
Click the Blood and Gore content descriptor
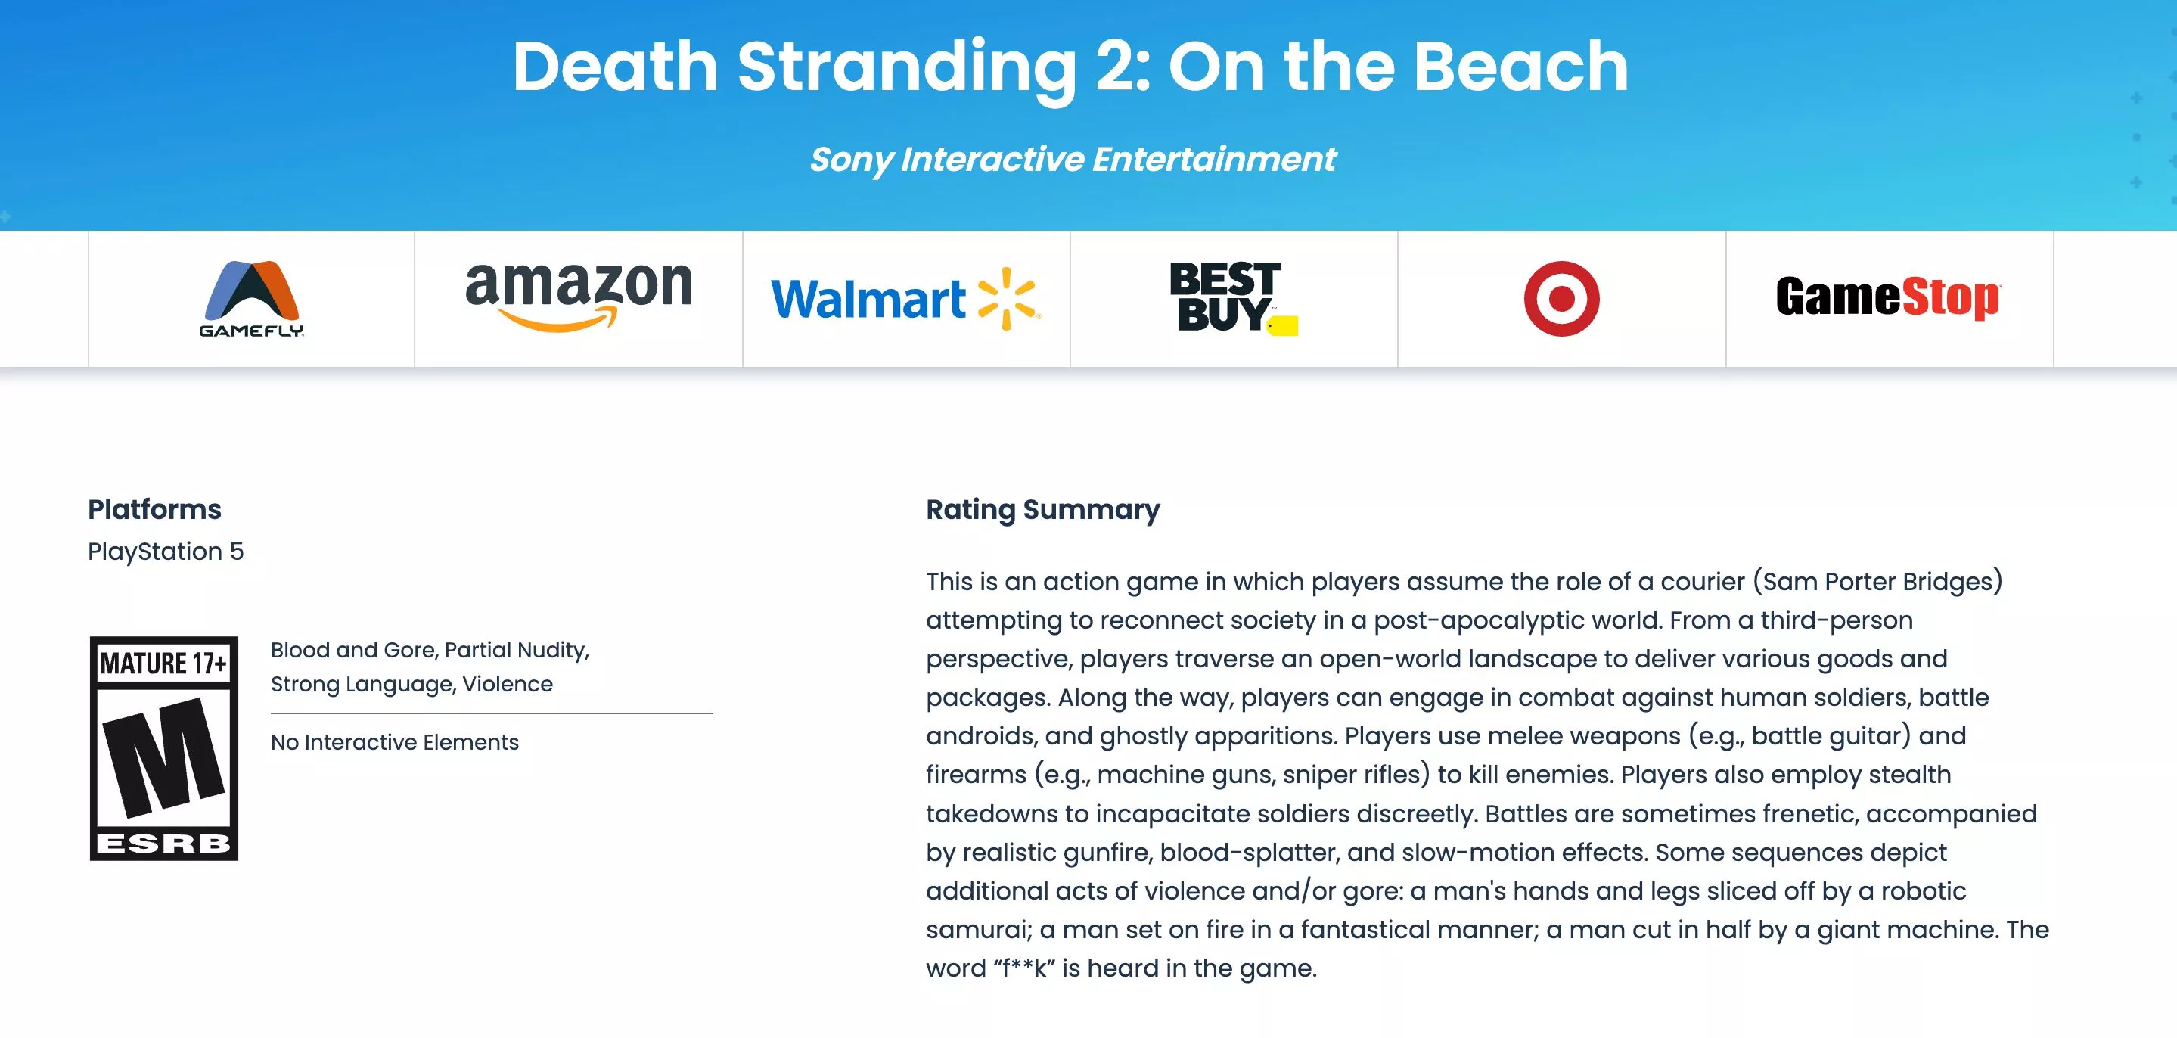(x=352, y=649)
